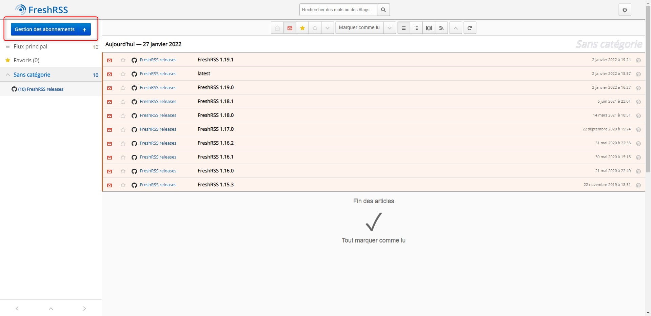651x316 pixels.
Task: Mark FreshRSS 1.19.0 as read via envelope
Action: coord(110,88)
